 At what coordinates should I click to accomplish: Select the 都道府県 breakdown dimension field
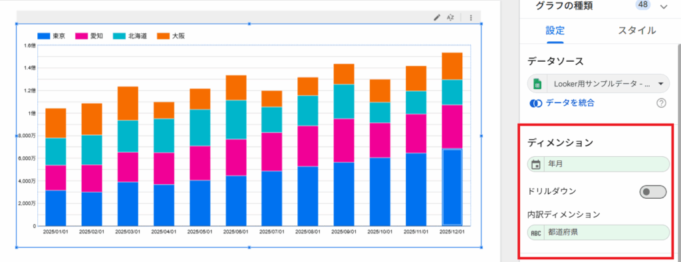point(599,233)
